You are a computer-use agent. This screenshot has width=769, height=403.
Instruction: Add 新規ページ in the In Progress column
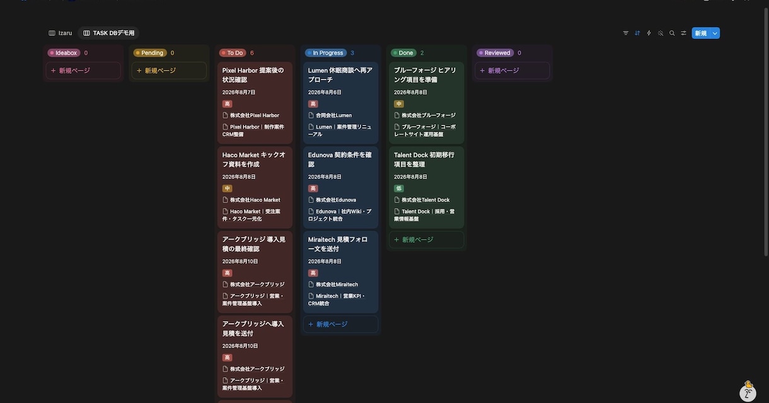click(x=340, y=324)
